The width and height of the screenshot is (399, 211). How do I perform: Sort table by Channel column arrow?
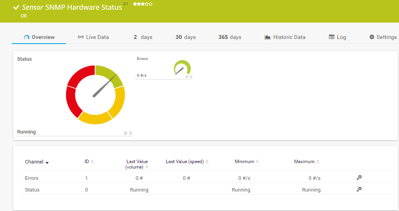pos(47,162)
